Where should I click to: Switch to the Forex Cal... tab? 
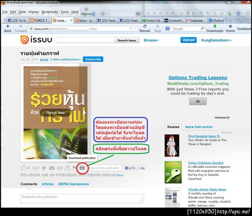tap(152, 21)
